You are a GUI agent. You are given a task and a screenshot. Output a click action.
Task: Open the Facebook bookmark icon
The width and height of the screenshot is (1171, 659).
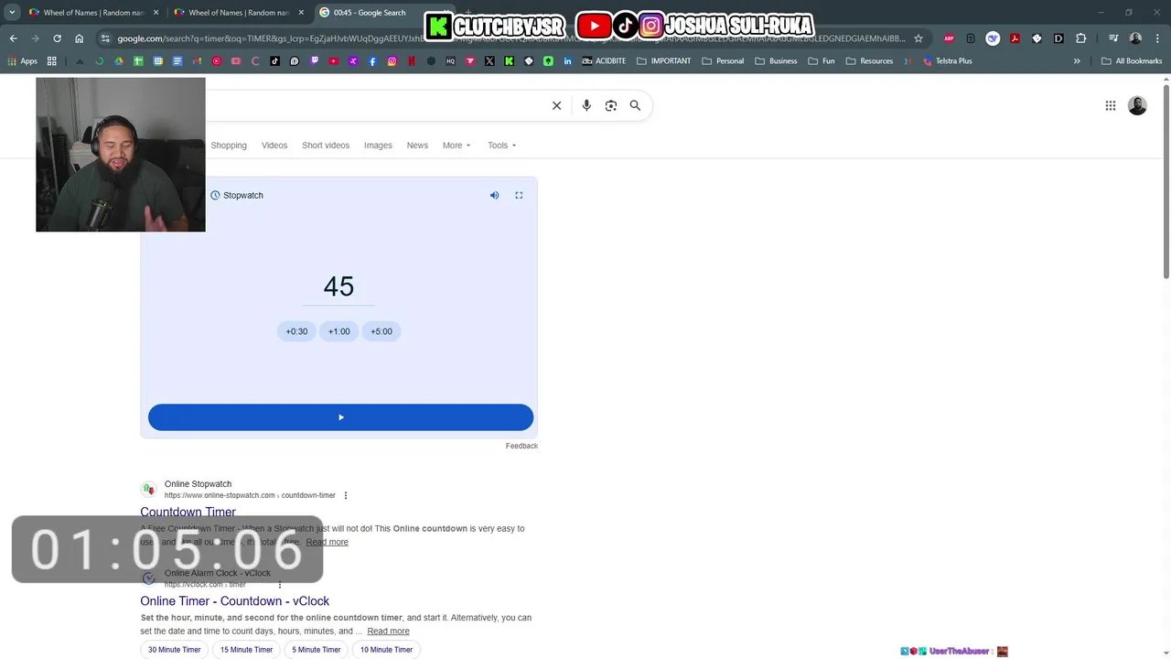372,61
